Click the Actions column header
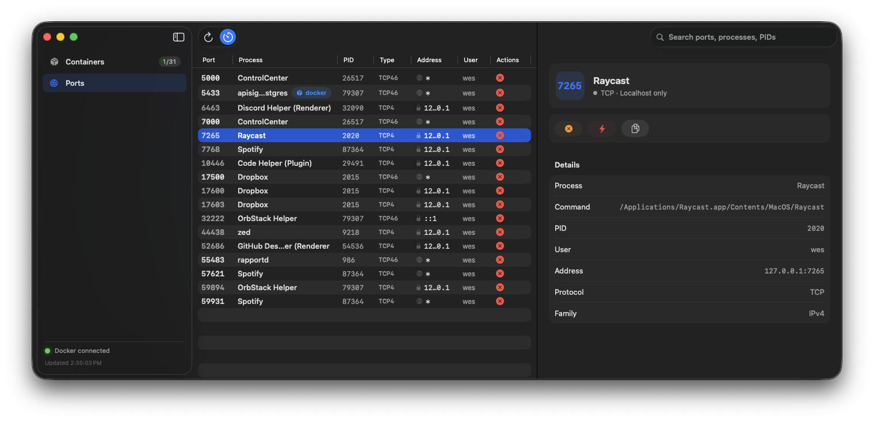 click(507, 60)
